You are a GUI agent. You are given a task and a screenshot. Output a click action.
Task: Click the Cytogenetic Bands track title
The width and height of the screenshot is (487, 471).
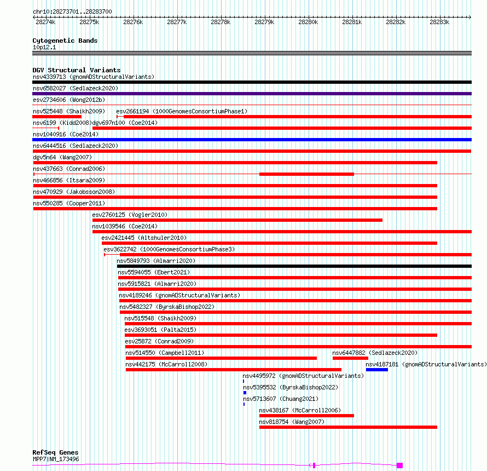coord(65,41)
